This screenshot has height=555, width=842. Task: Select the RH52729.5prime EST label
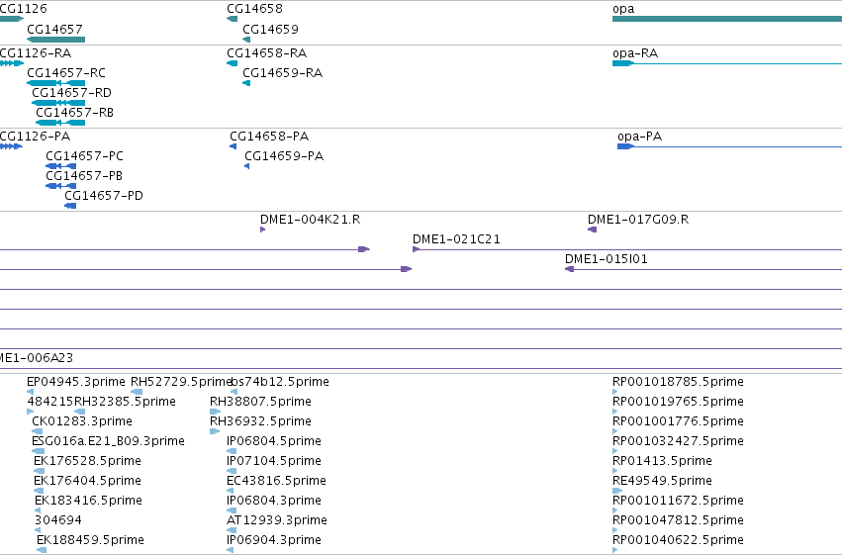181,382
